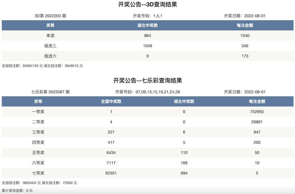Click the 3D 开奖号码 1,5,1 text

coord(148,16)
